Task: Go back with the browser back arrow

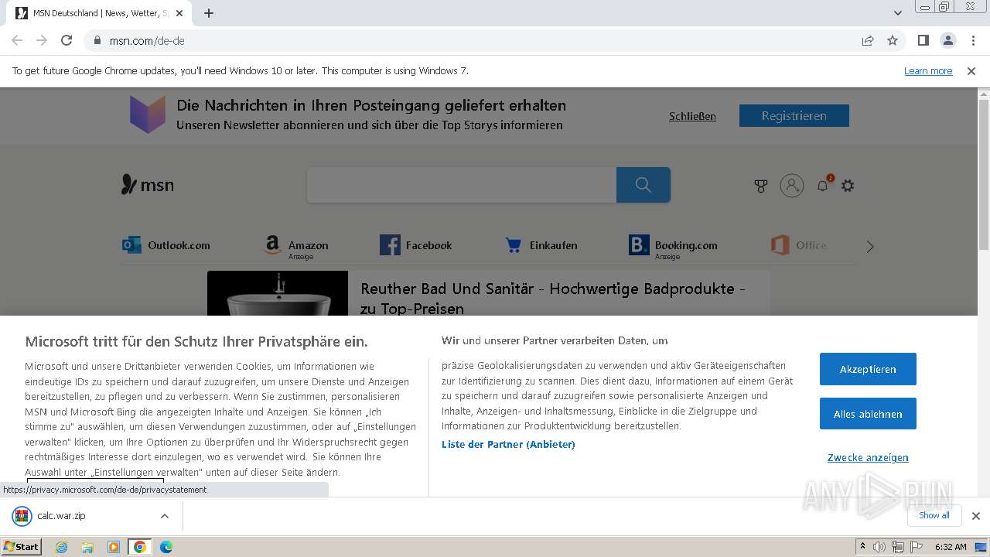Action: [x=17, y=40]
